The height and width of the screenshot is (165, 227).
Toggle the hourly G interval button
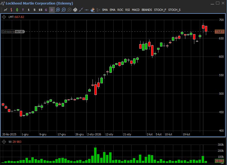coord(46,10)
